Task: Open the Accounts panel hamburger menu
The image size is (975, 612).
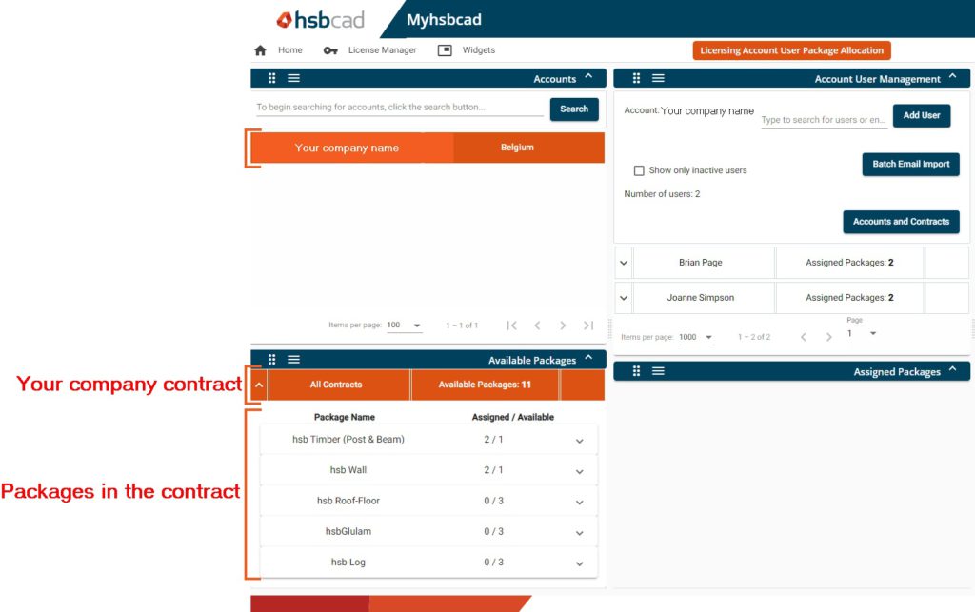Action: pos(293,78)
